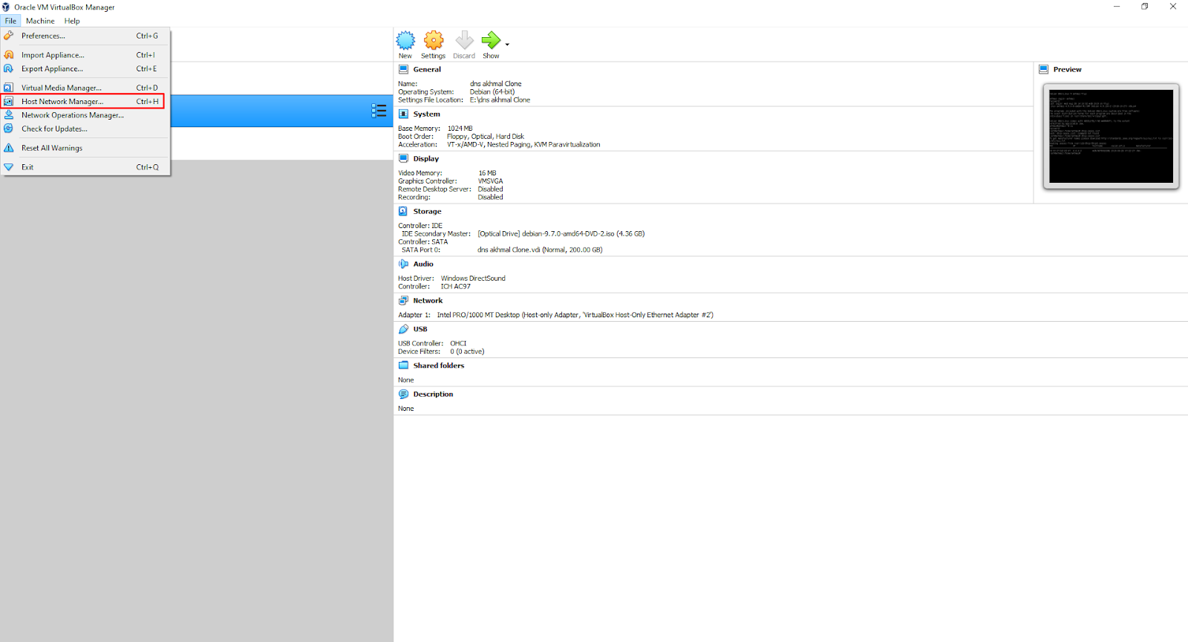
Task: Click the Import Appliance icon
Action: click(9, 55)
